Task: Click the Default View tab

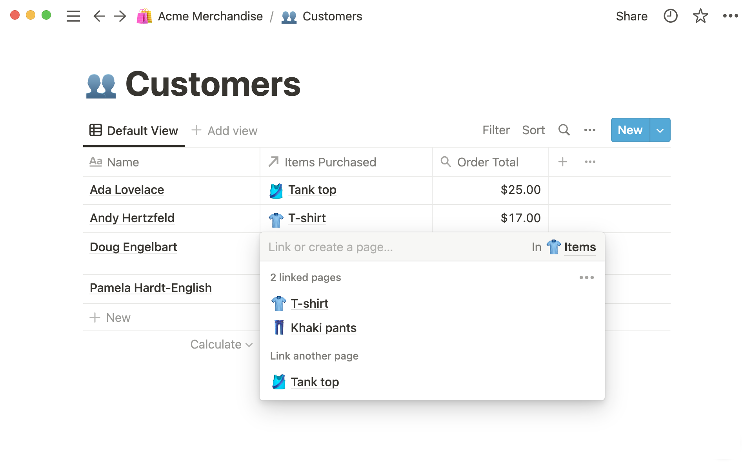Action: click(x=134, y=130)
